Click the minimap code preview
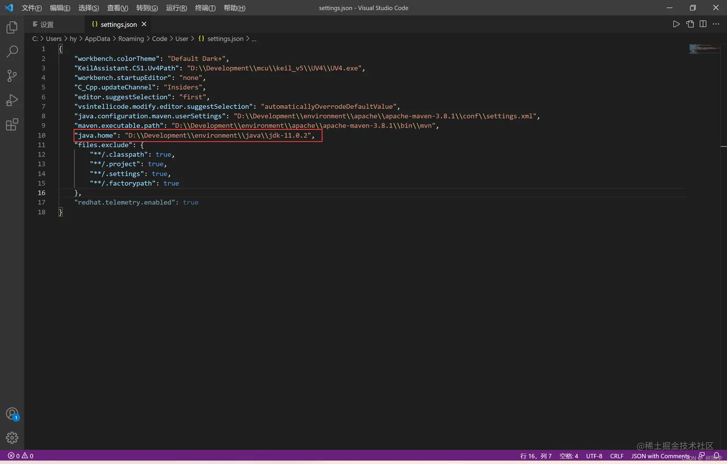727x464 pixels. [703, 49]
